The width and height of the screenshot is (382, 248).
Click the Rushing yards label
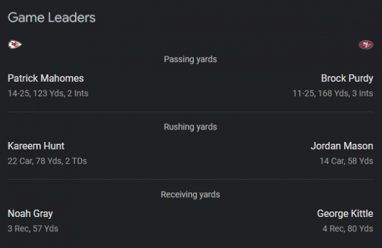[x=190, y=127]
